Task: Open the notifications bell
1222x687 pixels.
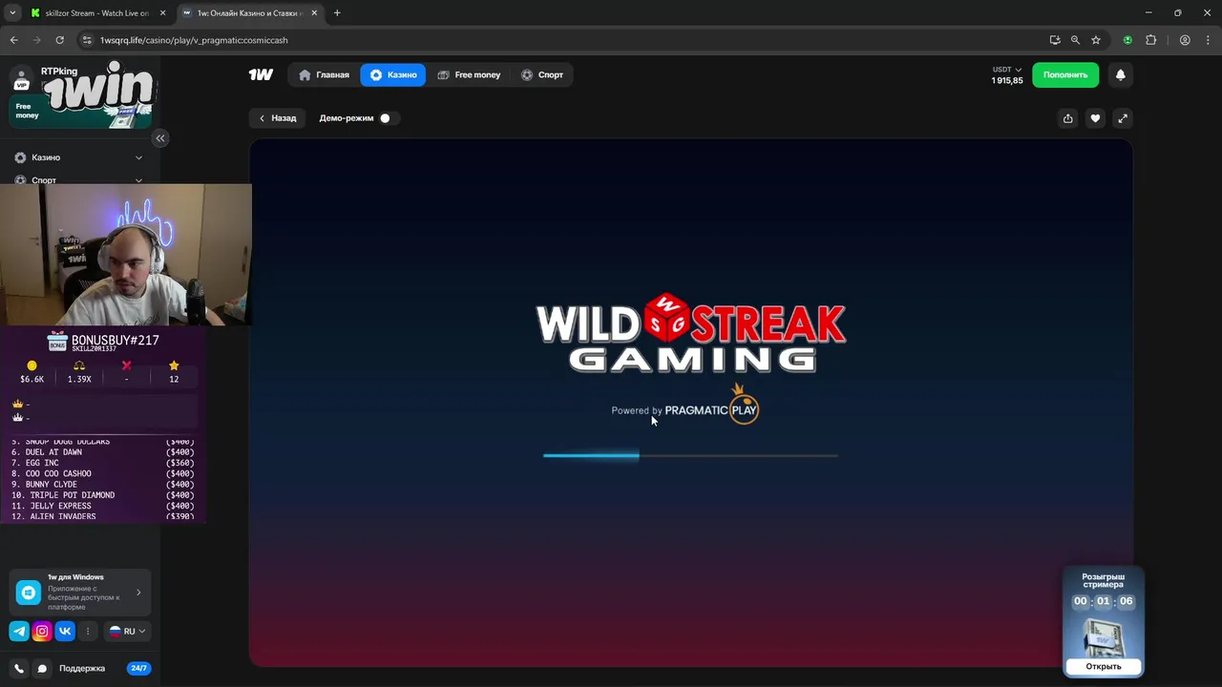Action: 1121,74
